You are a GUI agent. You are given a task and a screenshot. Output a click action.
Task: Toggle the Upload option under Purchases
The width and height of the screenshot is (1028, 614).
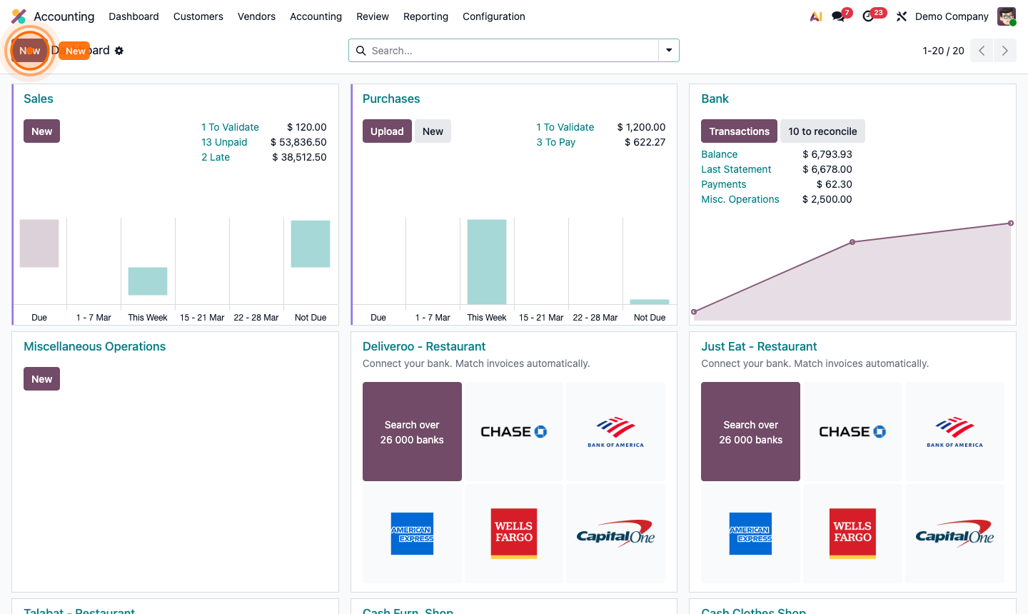pyautogui.click(x=387, y=131)
